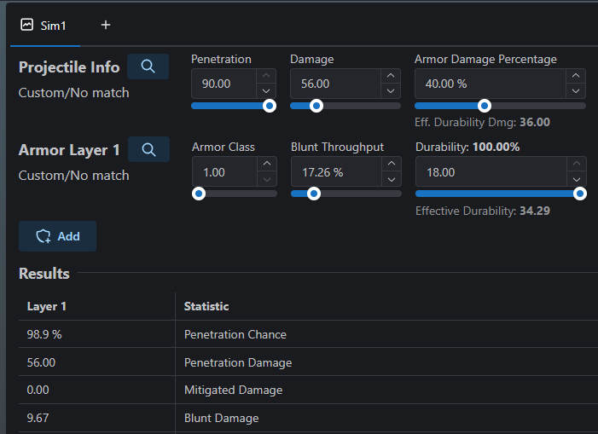Select the Penetration Damage row label
The width and height of the screenshot is (598, 434).
pyautogui.click(x=386, y=362)
